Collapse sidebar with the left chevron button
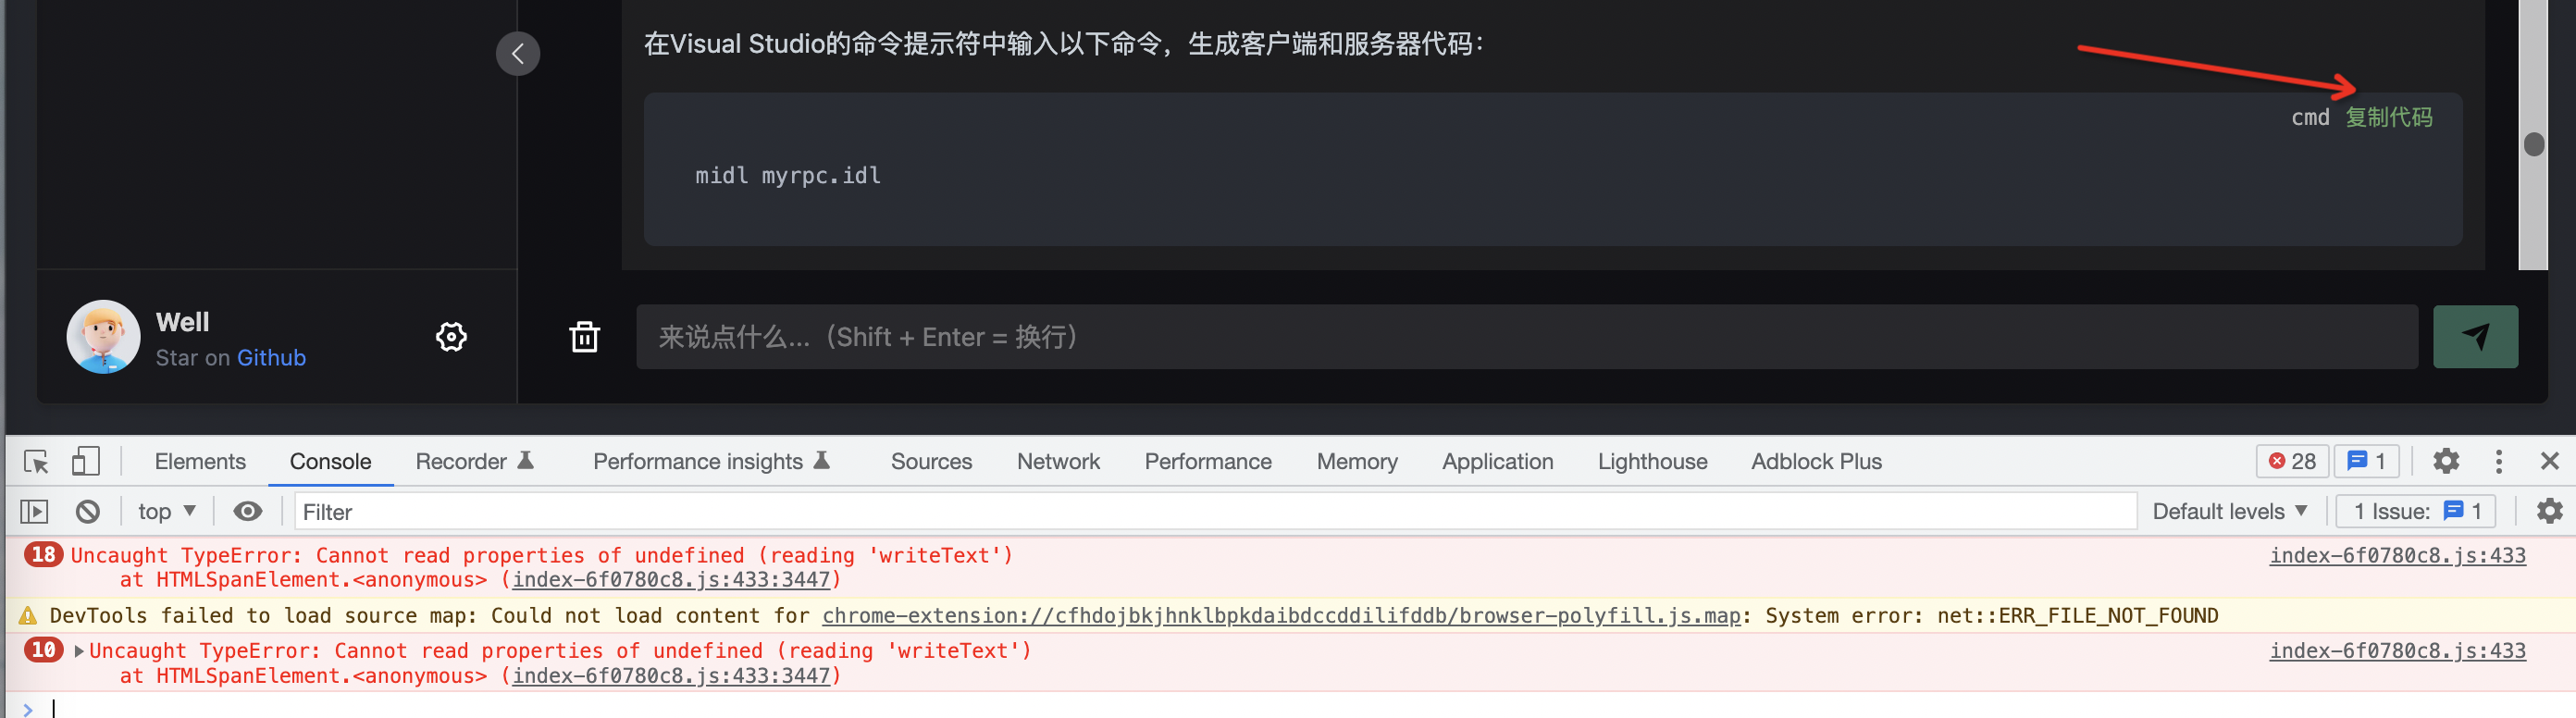The height and width of the screenshot is (718, 2576). pyautogui.click(x=517, y=53)
